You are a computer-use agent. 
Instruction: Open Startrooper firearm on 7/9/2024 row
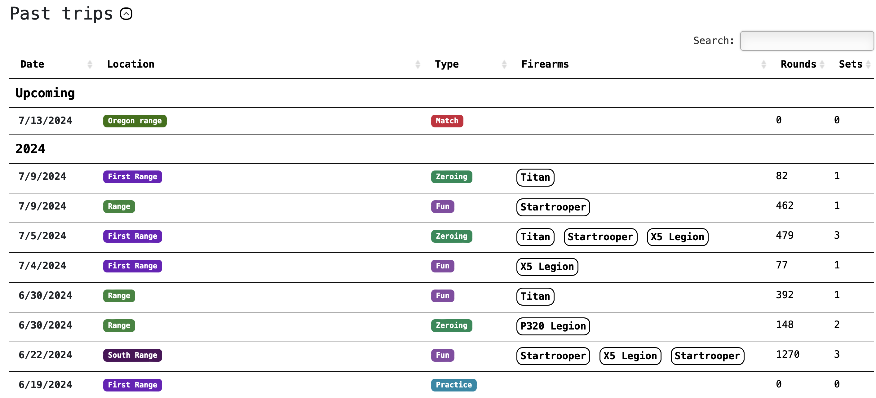click(553, 207)
